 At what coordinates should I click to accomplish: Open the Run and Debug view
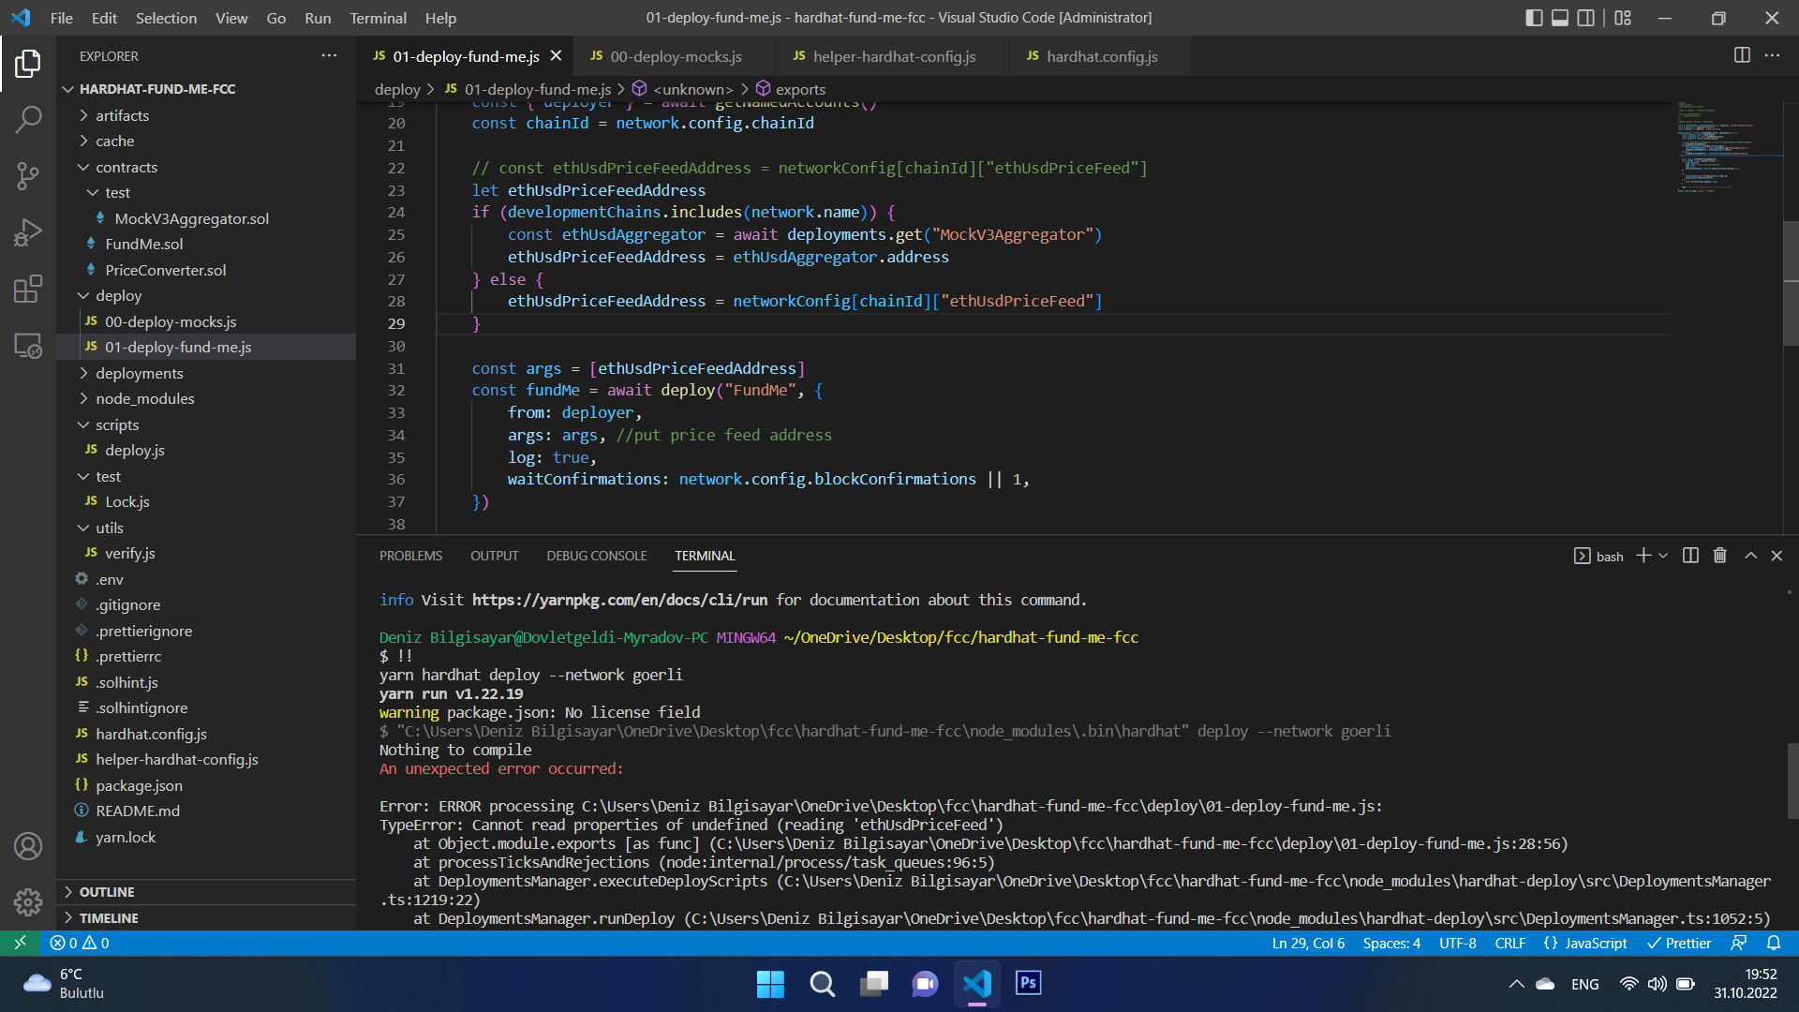click(28, 231)
